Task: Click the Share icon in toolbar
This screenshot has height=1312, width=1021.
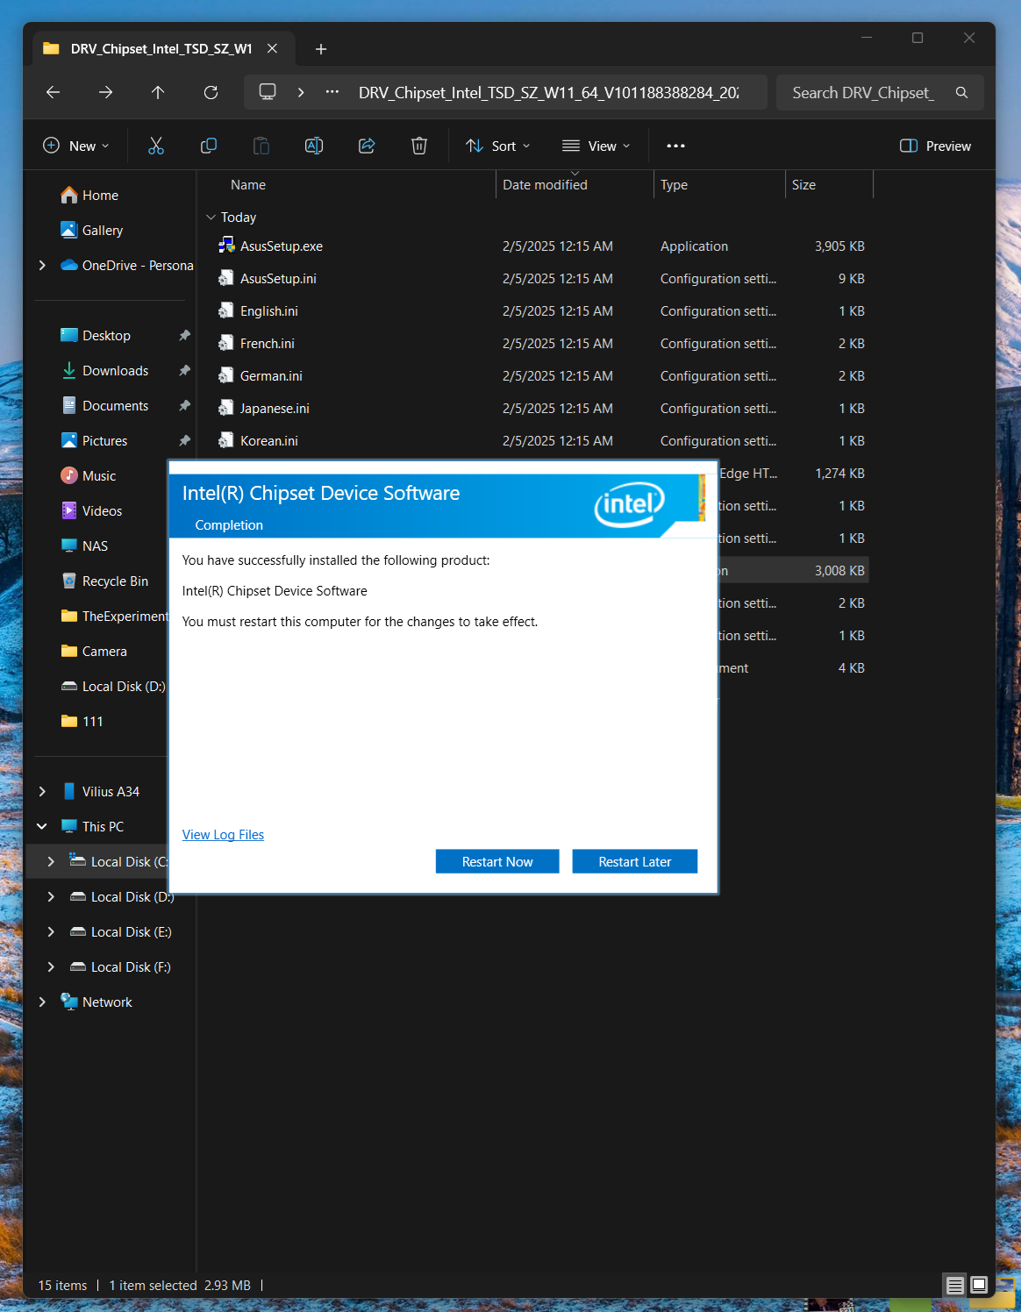Action: [x=367, y=146]
